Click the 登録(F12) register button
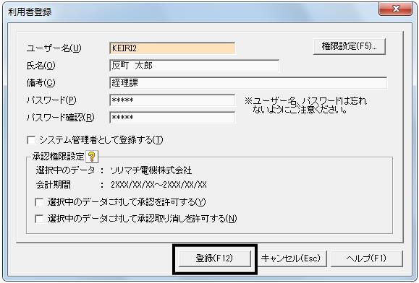Screen dimensions: 419x283 pos(215,258)
